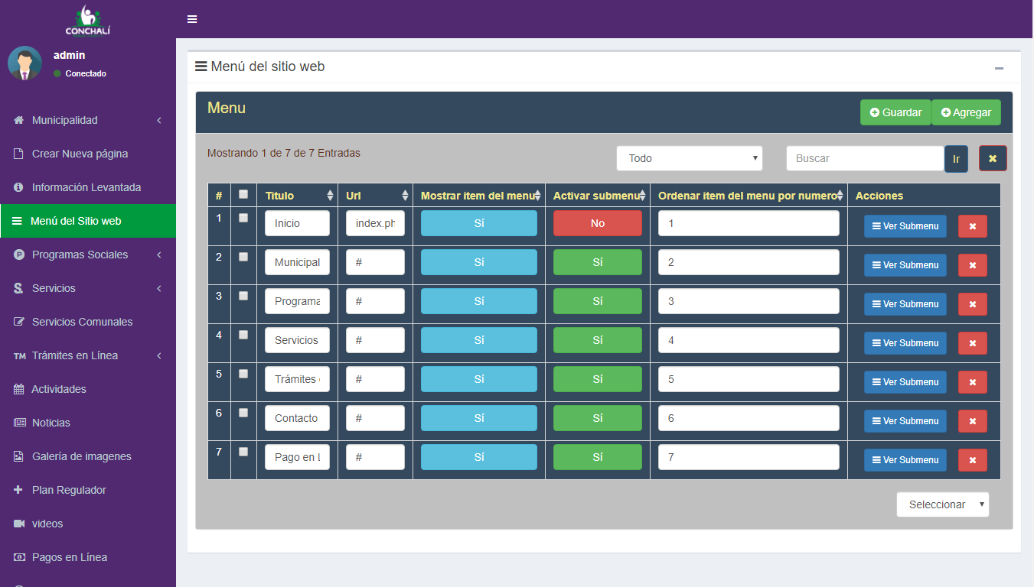
Task: Toggle the red No submenu button for Inicio
Action: click(597, 223)
